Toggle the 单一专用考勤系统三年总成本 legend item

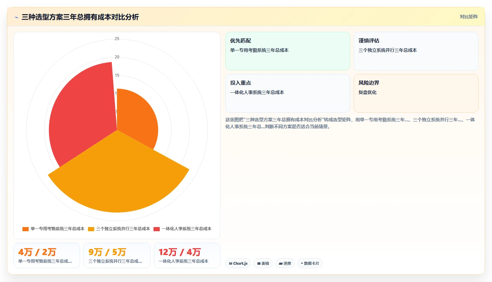(x=53, y=229)
